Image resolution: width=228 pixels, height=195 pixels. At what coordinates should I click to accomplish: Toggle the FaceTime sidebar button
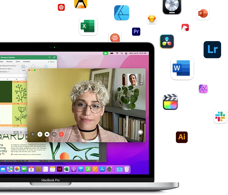click(x=33, y=134)
